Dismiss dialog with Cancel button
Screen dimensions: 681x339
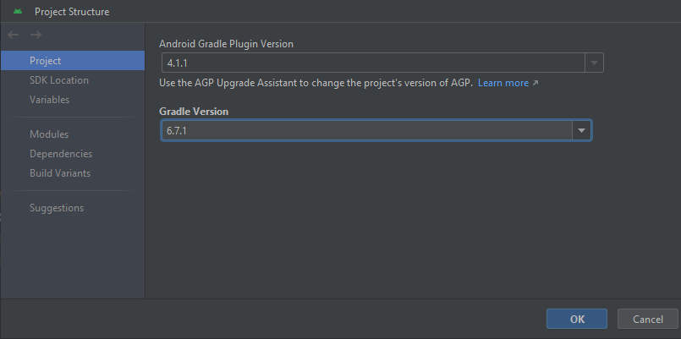[647, 319]
